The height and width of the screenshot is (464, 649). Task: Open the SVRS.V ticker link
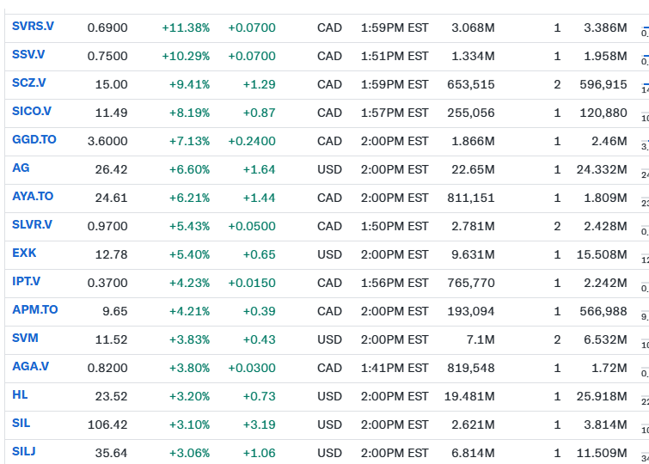click(x=33, y=27)
